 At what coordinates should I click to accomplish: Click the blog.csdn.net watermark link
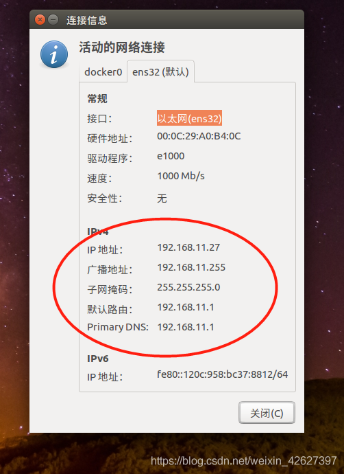click(x=243, y=460)
